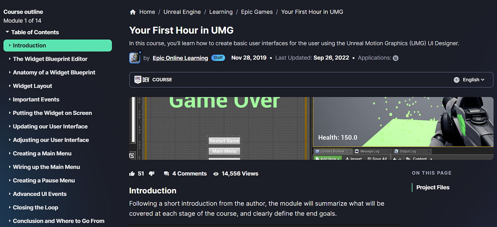This screenshot has width=497, height=227.
Task: Click the comments speech bubble icon
Action: [167, 173]
